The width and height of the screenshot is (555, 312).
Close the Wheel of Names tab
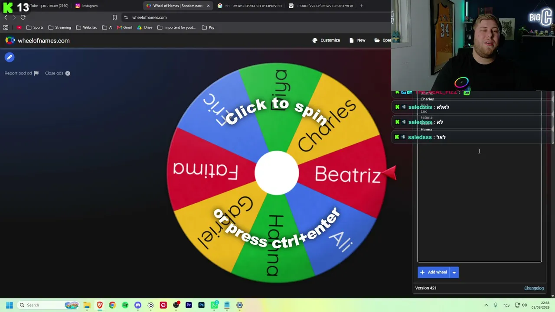point(208,6)
